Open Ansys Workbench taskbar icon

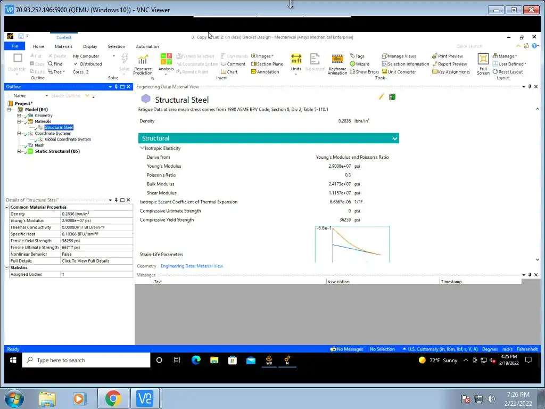coord(269,361)
